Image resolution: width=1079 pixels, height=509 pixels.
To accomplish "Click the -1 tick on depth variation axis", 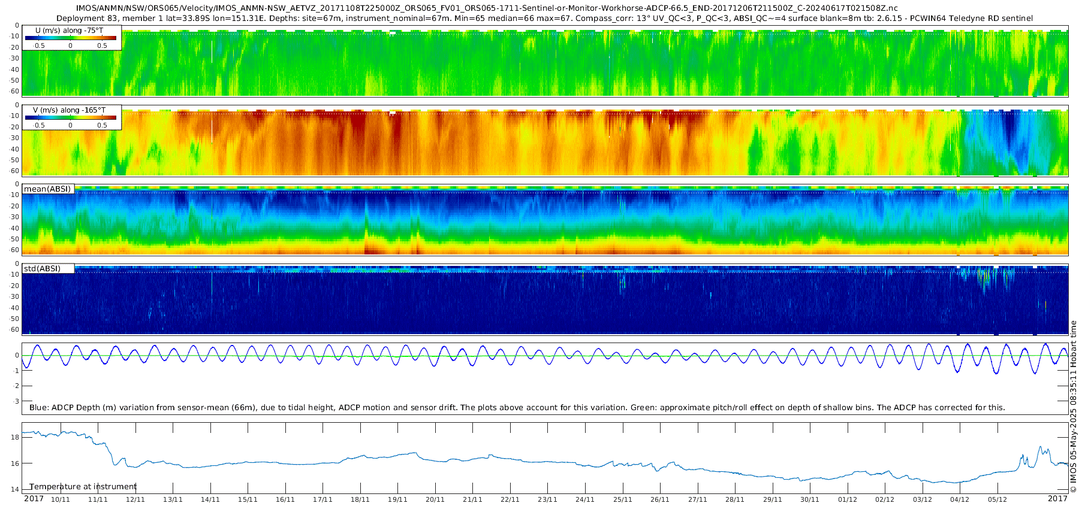I will click(16, 371).
